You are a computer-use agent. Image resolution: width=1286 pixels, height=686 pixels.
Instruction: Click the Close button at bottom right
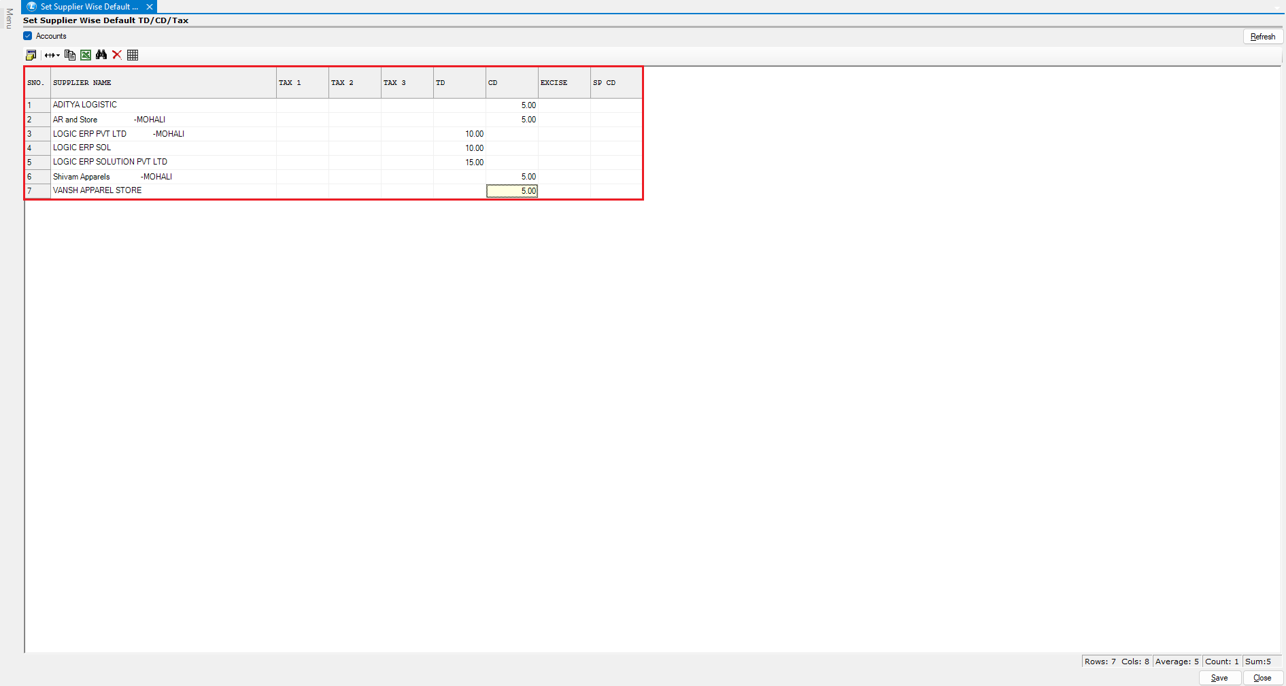click(1262, 678)
